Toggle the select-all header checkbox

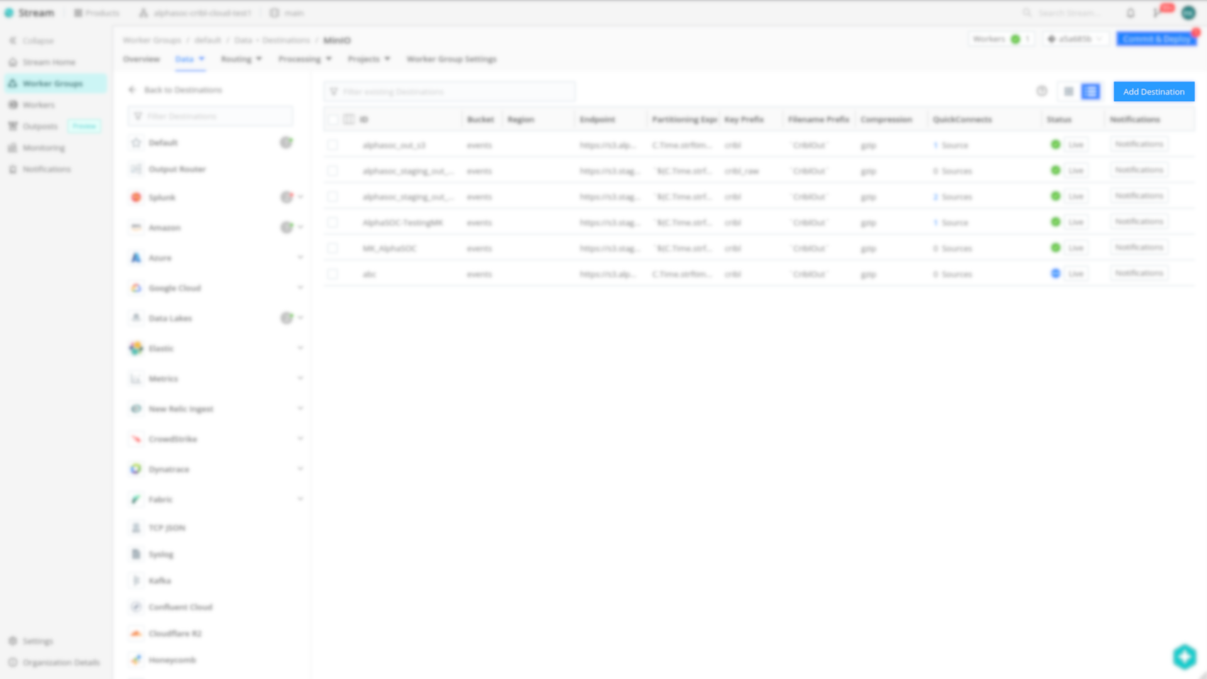tap(333, 119)
